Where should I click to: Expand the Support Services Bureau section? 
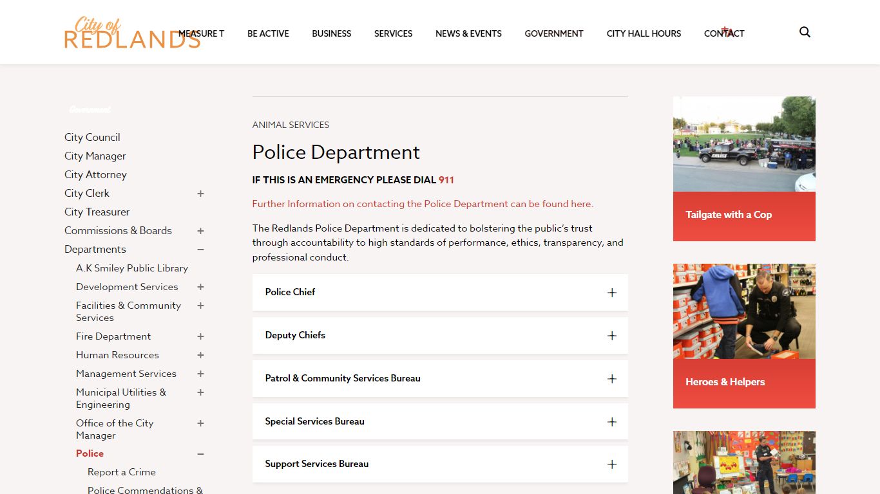440,464
